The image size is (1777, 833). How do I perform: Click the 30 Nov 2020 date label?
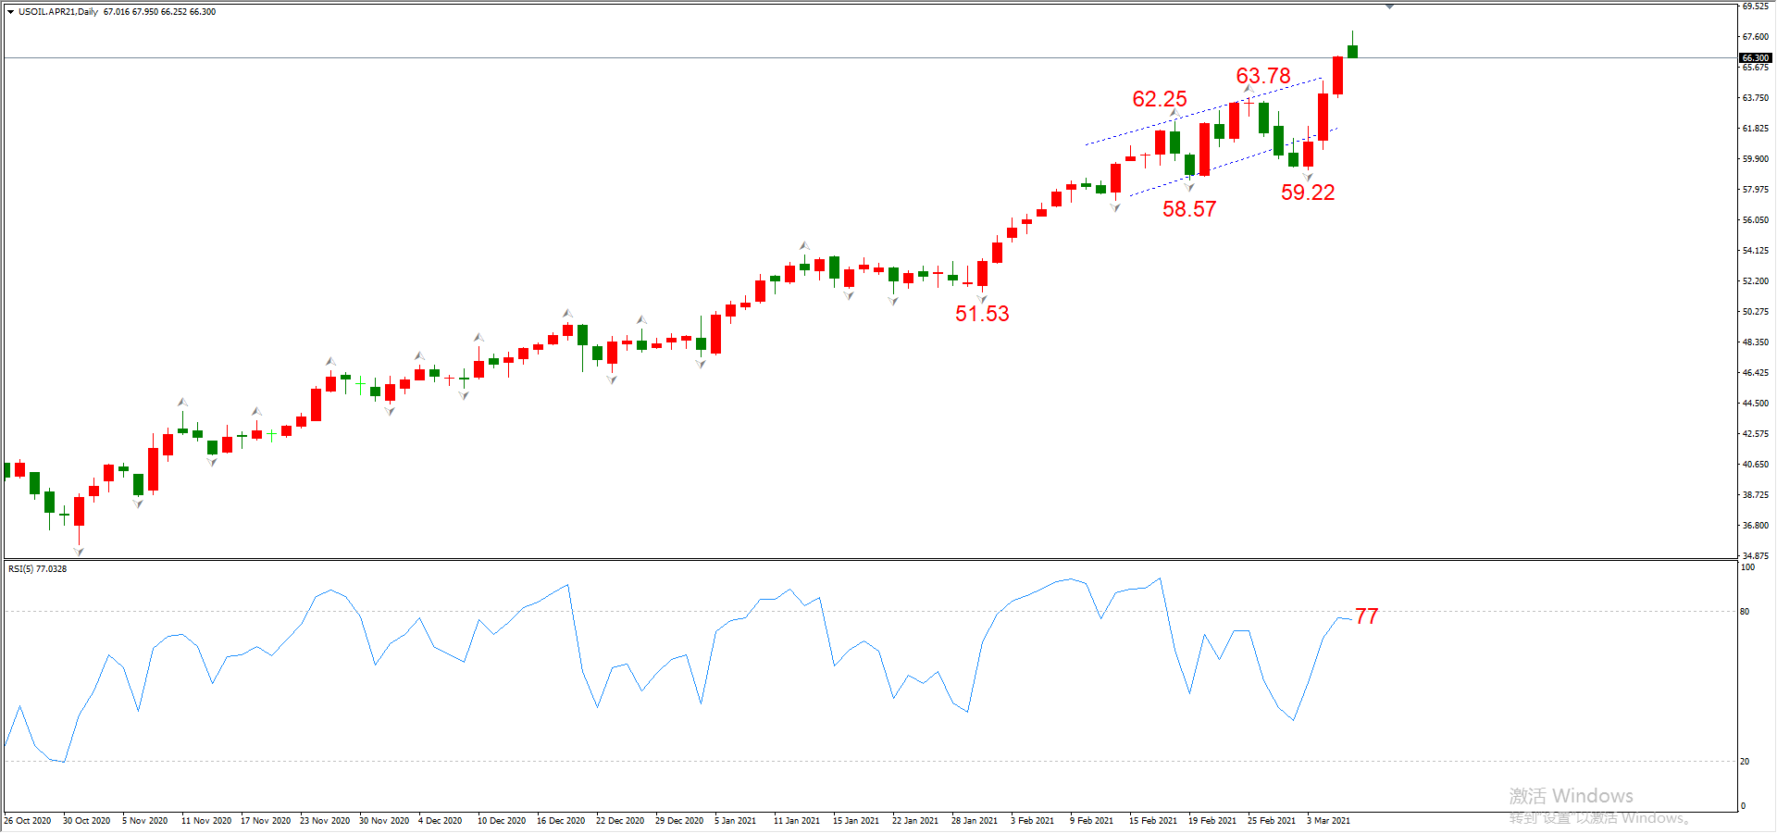tap(384, 821)
